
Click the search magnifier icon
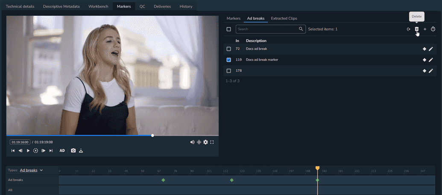(x=301, y=29)
